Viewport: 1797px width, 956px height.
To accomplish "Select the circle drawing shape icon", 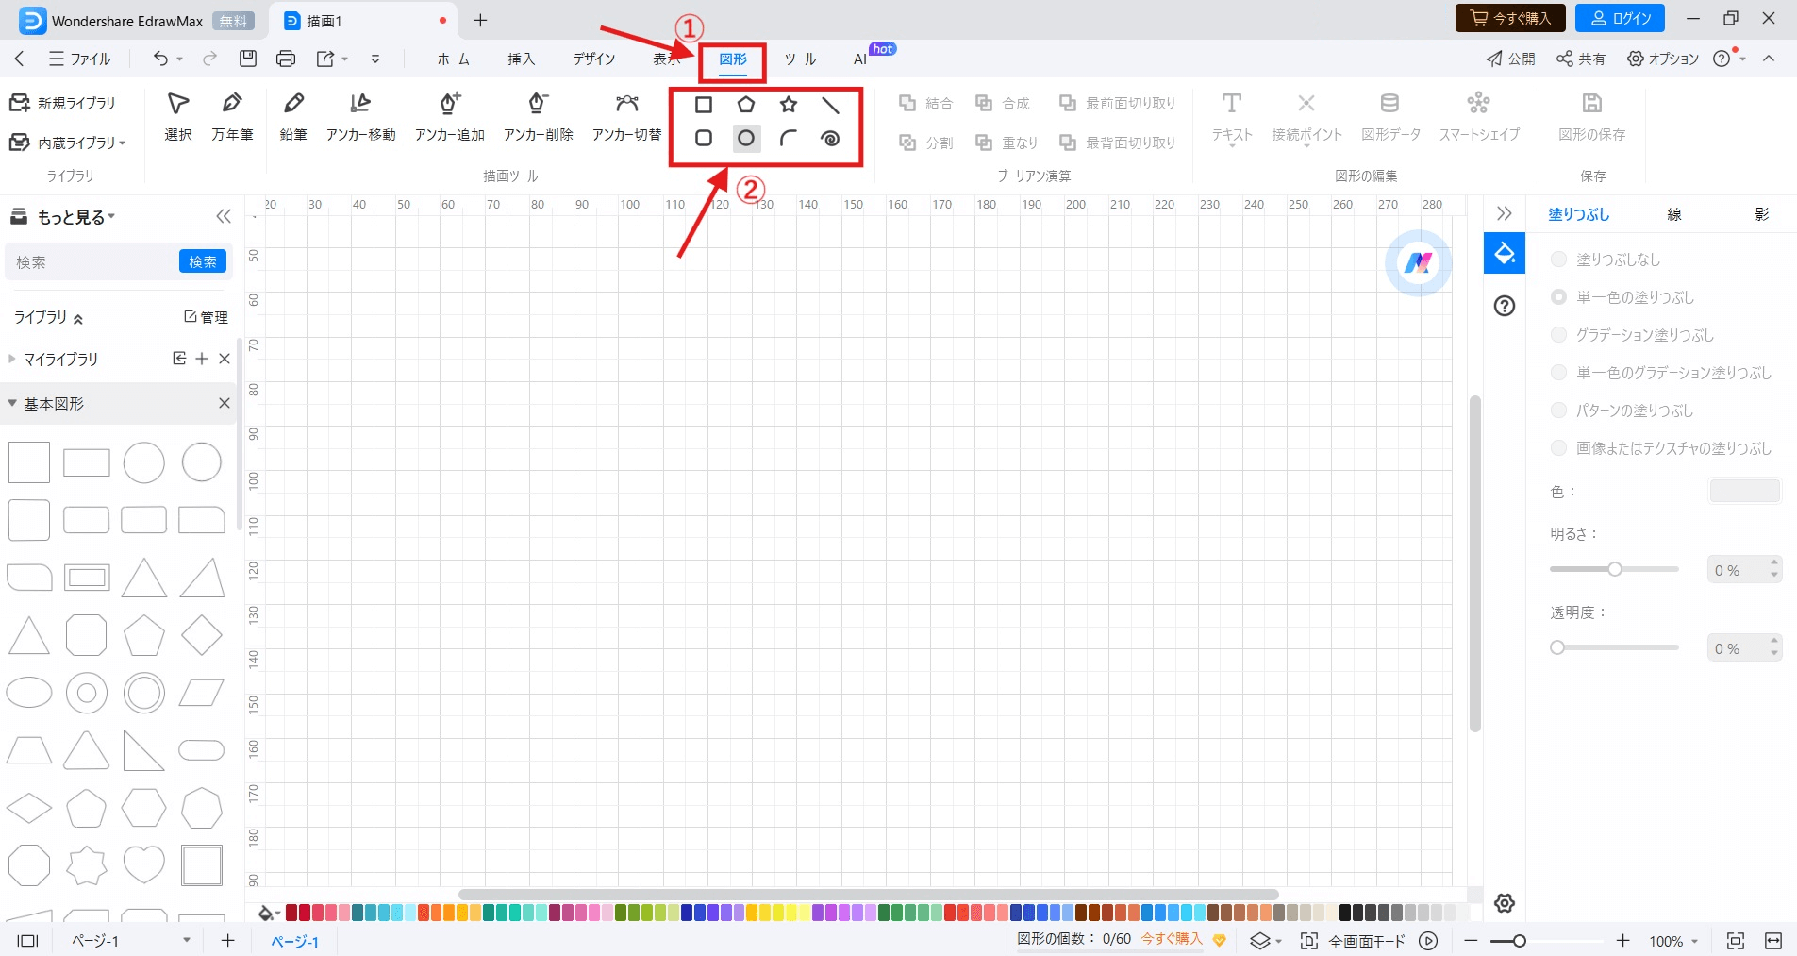I will [746, 138].
